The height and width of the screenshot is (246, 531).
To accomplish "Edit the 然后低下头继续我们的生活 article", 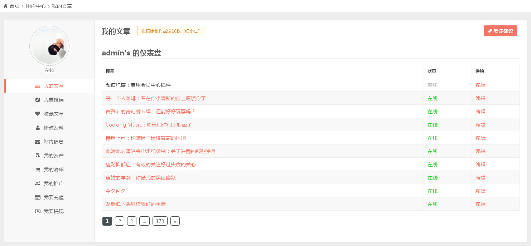I will coord(481,204).
